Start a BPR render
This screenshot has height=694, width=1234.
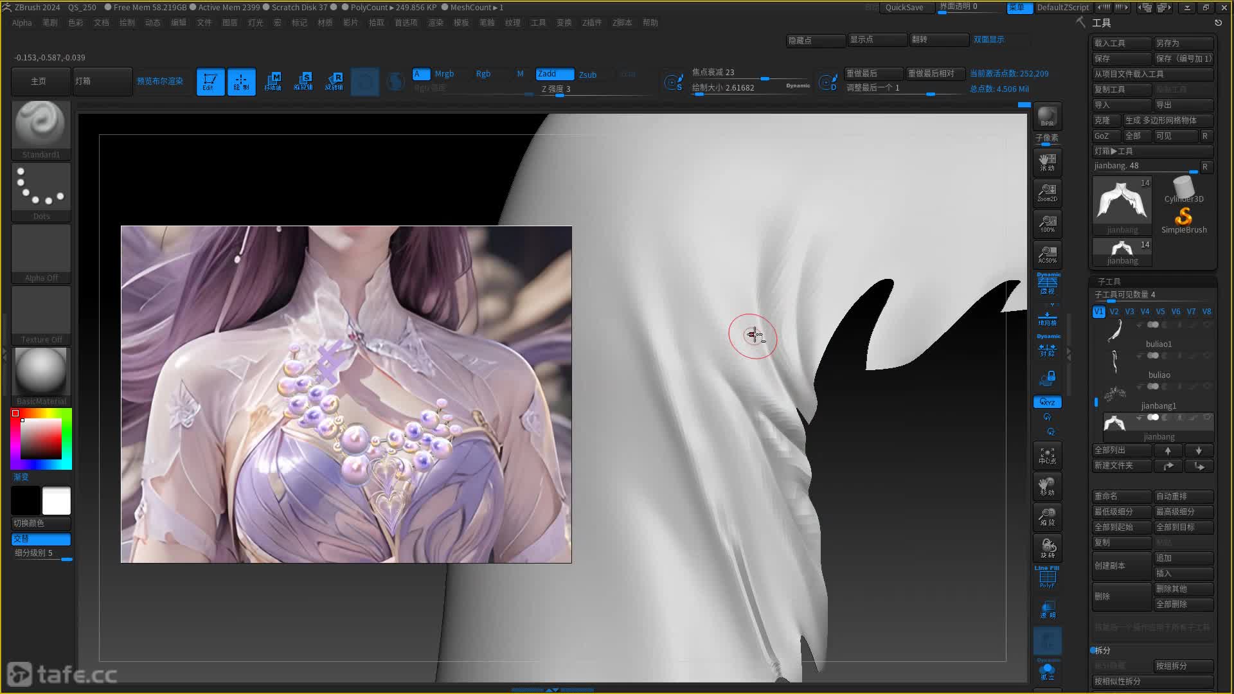1047,117
